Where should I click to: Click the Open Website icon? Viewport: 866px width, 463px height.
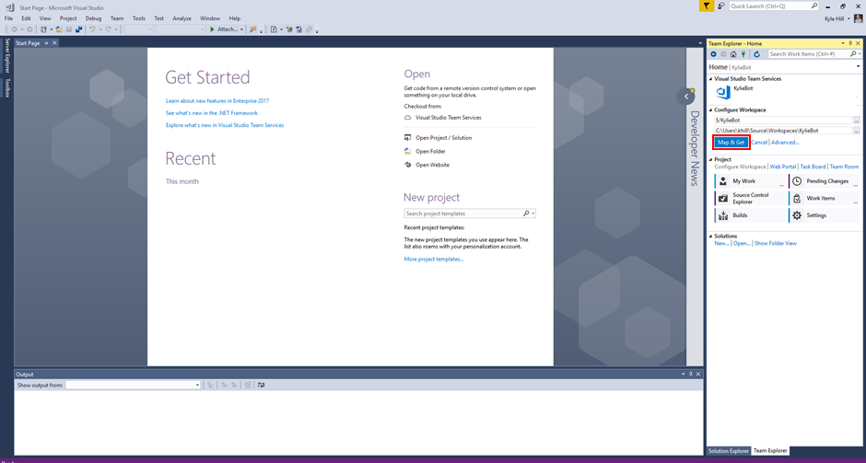(x=407, y=165)
